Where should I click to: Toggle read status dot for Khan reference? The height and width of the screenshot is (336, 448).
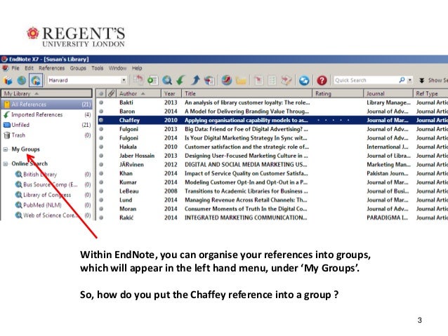click(x=101, y=173)
